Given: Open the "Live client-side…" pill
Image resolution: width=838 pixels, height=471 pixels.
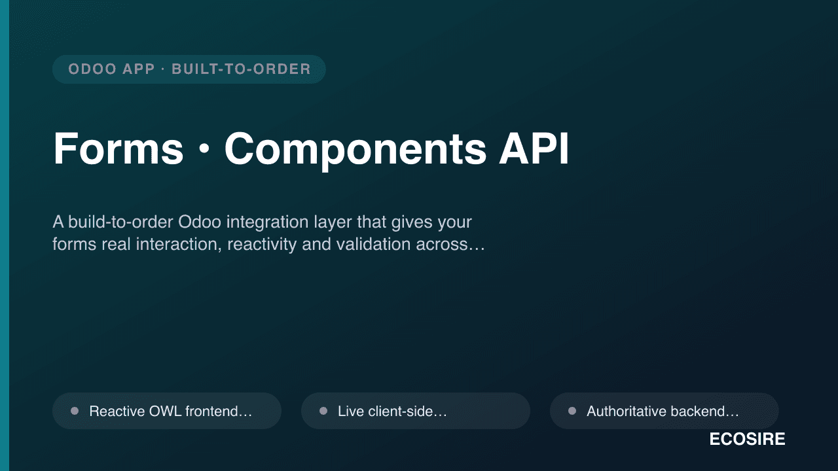Looking at the screenshot, I should pyautogui.click(x=416, y=411).
